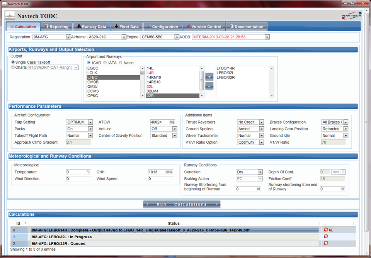Remove the completed LFBO/14R calculation entry
Screen dimensions: 371x258
tap(326, 230)
